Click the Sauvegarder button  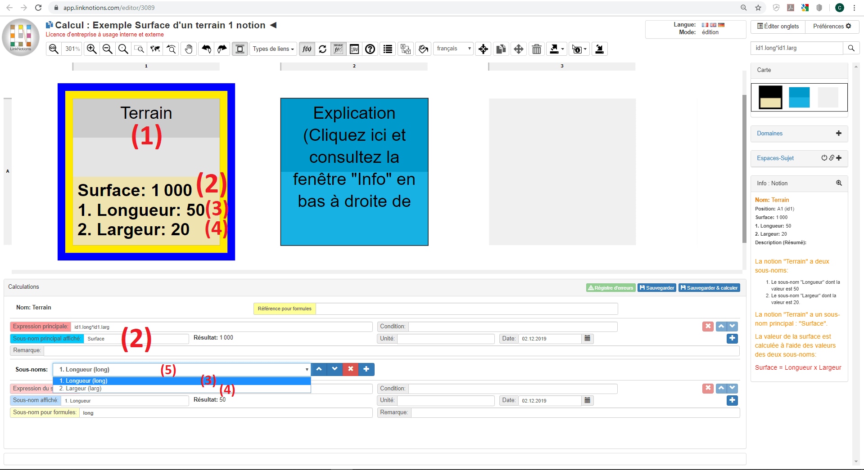[x=657, y=288]
